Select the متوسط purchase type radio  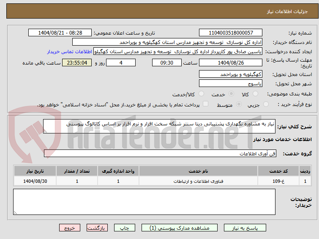point(239,104)
